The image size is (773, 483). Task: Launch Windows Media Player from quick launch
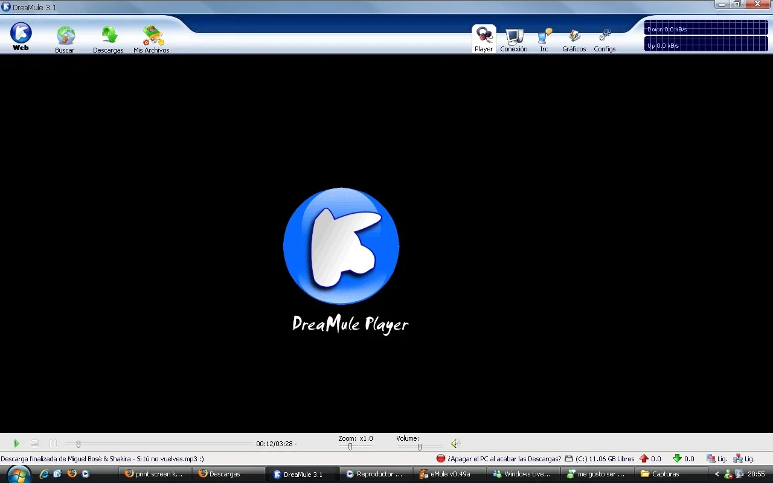coord(86,474)
